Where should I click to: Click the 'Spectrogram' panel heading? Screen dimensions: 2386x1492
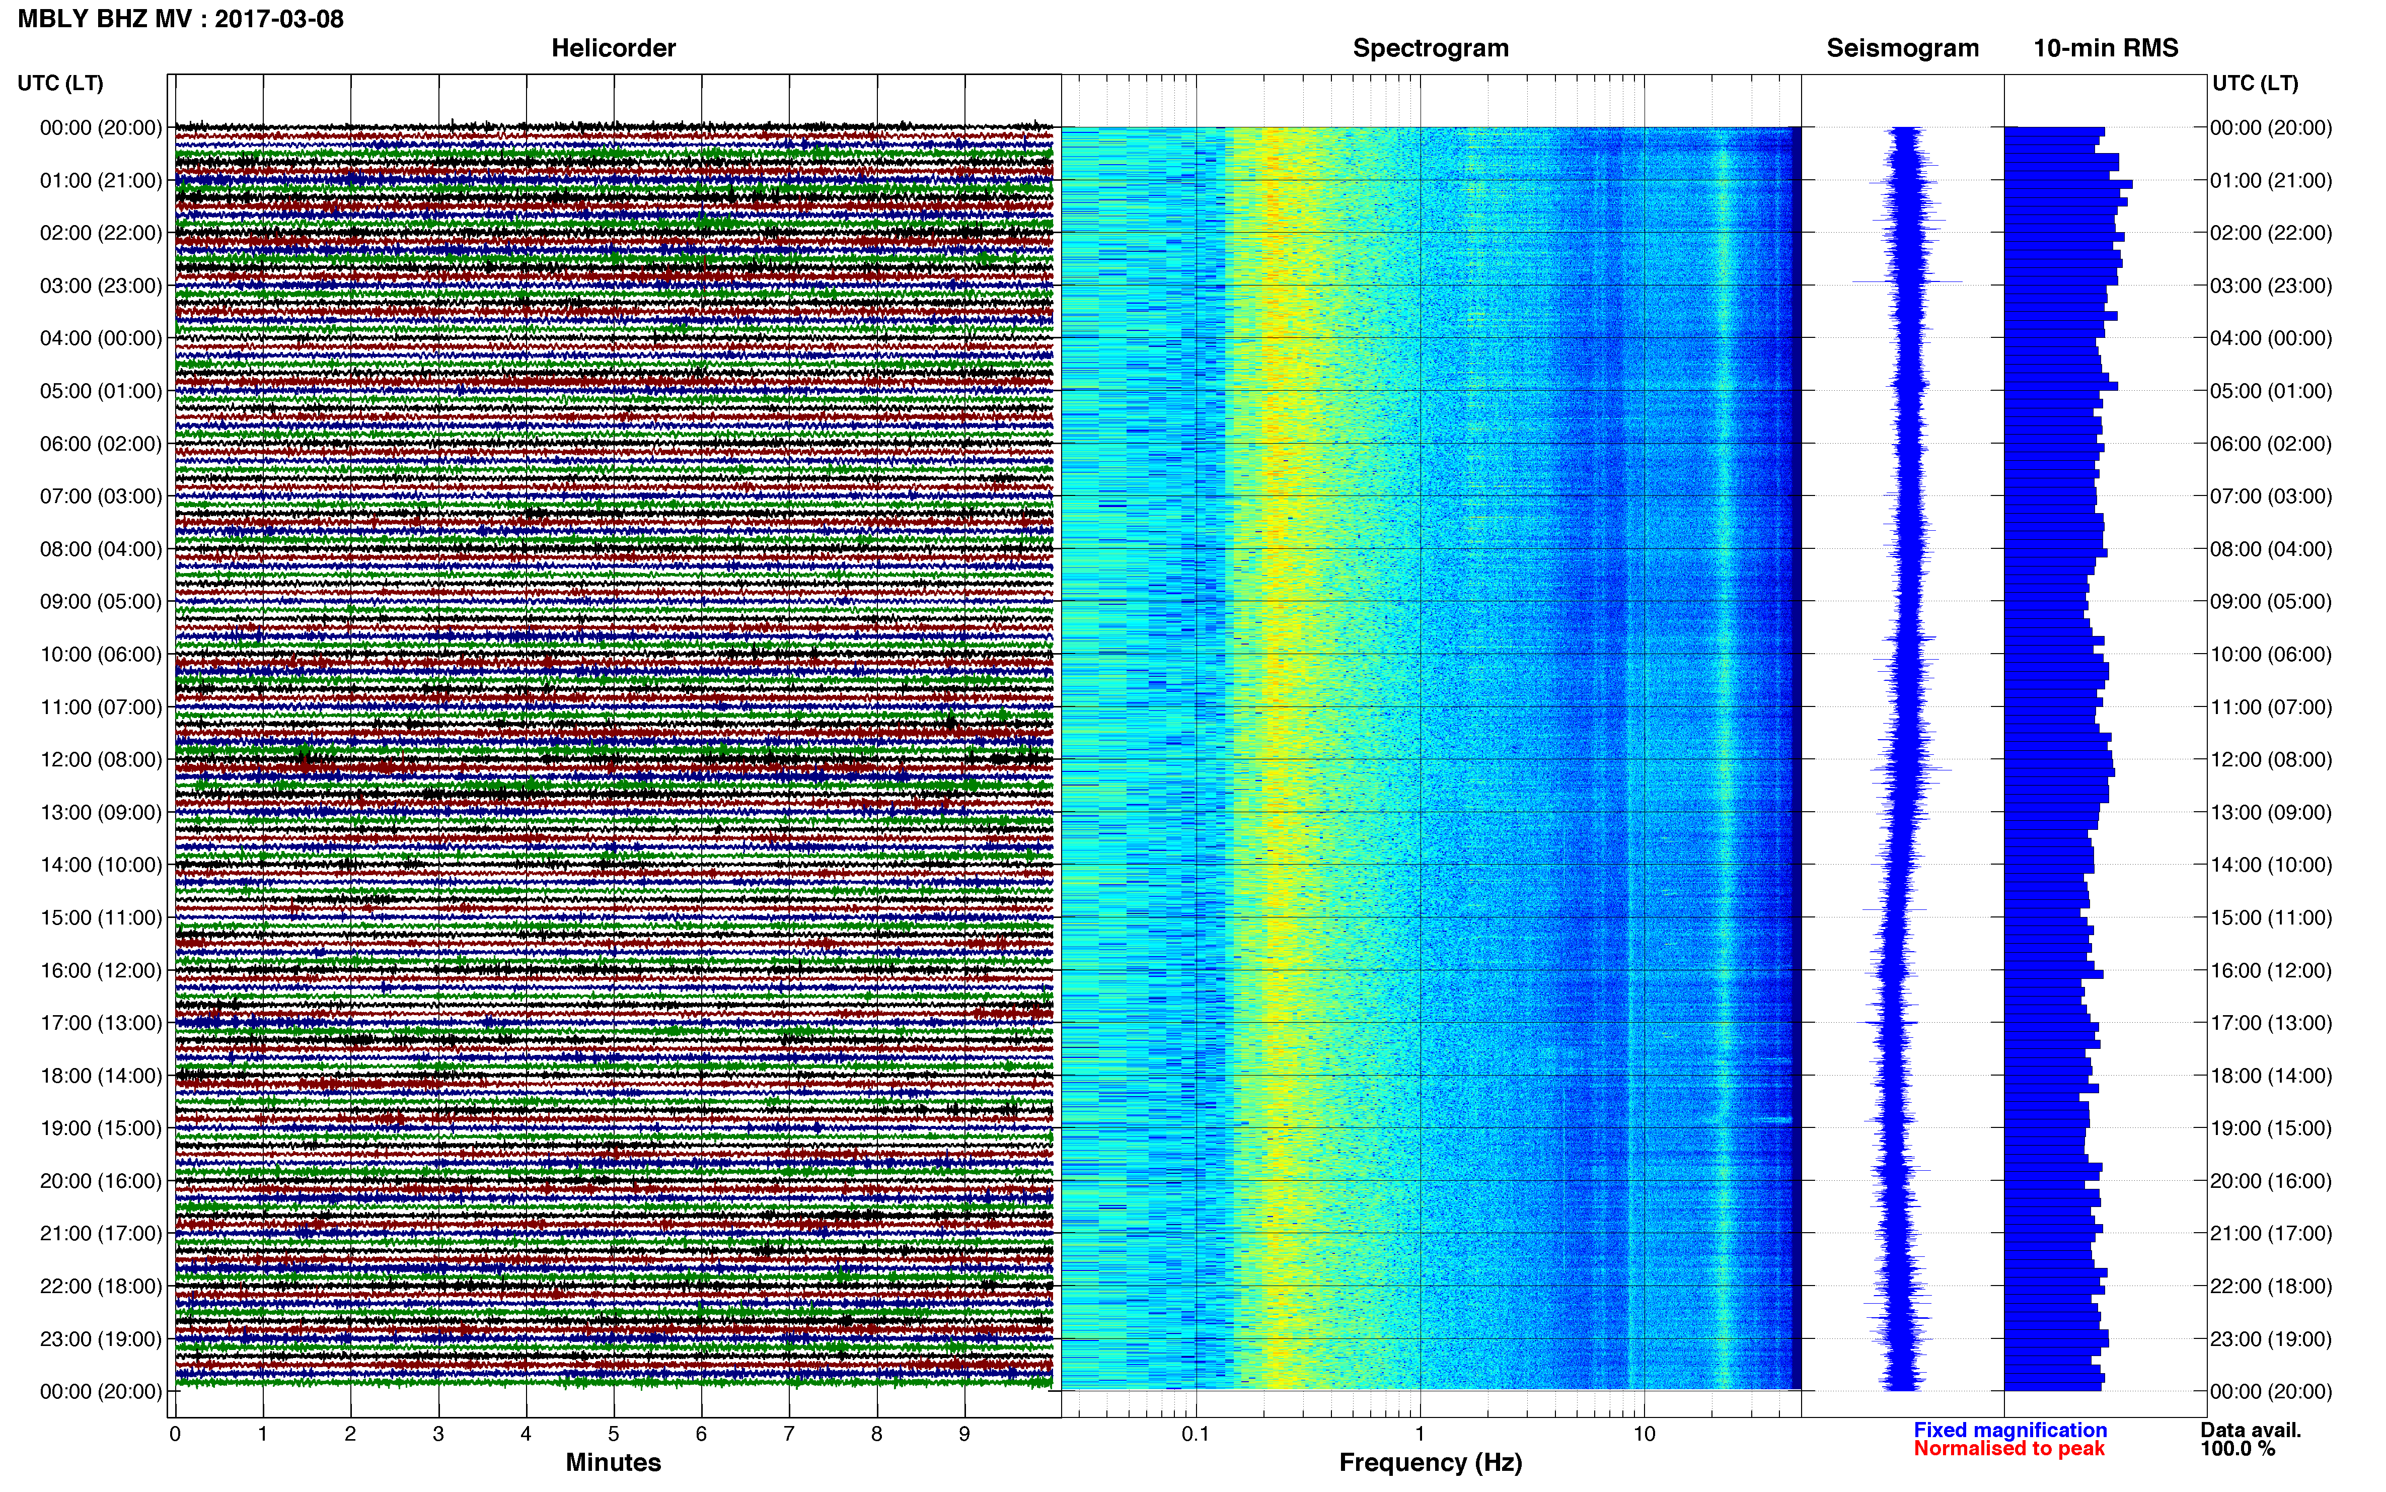coord(1430,48)
